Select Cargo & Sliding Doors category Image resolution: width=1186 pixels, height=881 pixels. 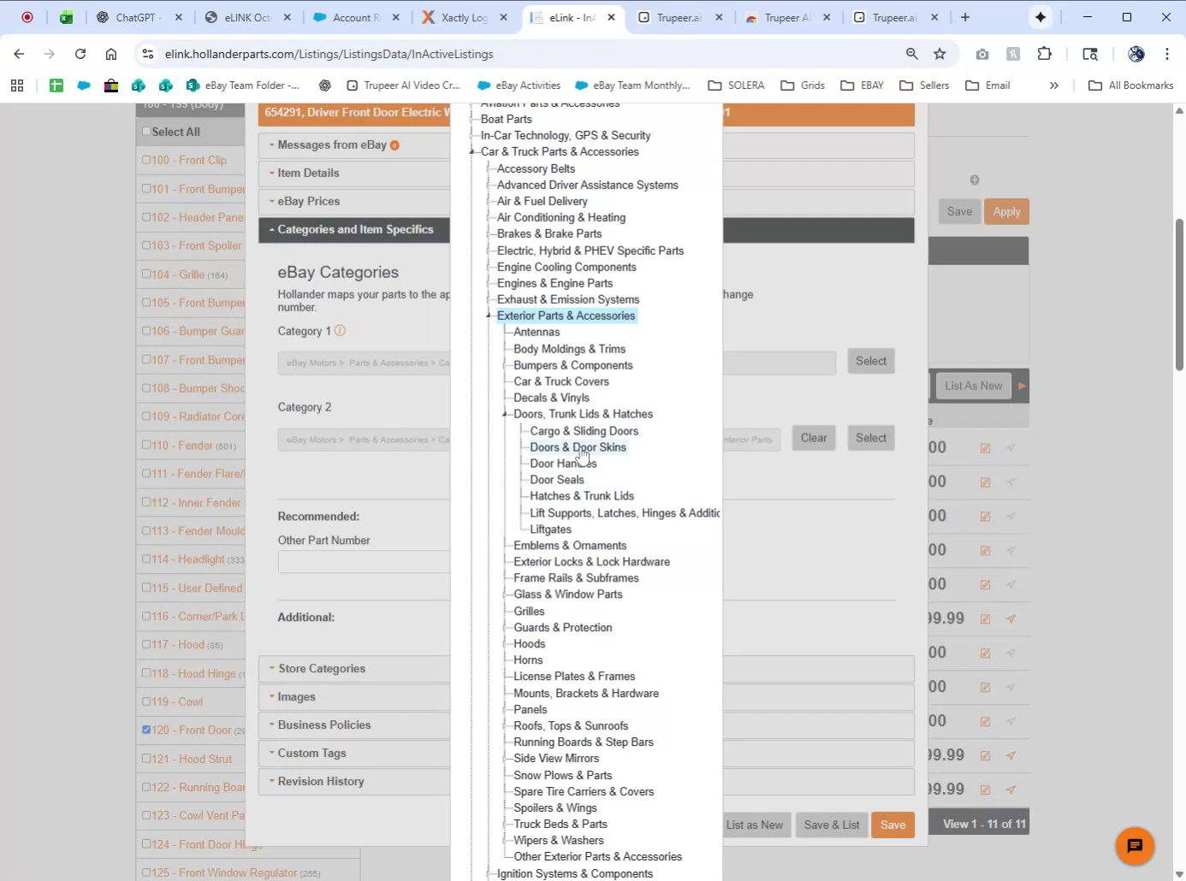[x=584, y=431]
